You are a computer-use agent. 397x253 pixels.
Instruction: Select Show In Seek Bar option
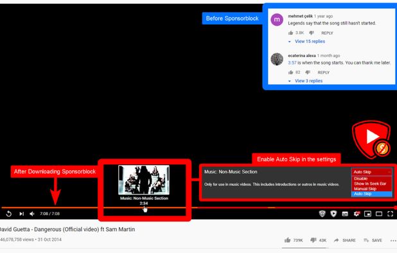(372, 184)
